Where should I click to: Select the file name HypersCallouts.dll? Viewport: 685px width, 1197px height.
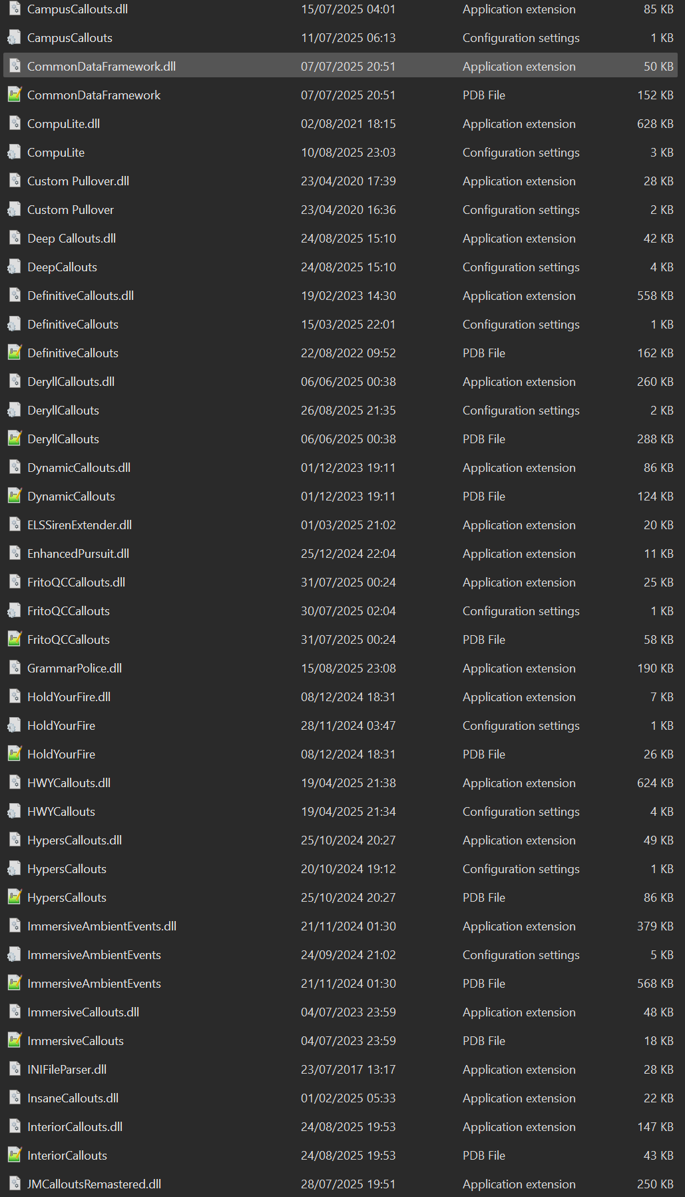coord(75,840)
